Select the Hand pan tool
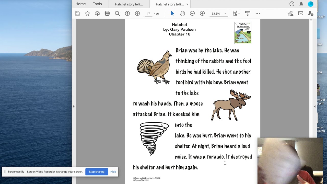 click(x=182, y=14)
